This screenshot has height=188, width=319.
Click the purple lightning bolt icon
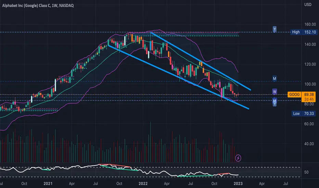pos(238,158)
